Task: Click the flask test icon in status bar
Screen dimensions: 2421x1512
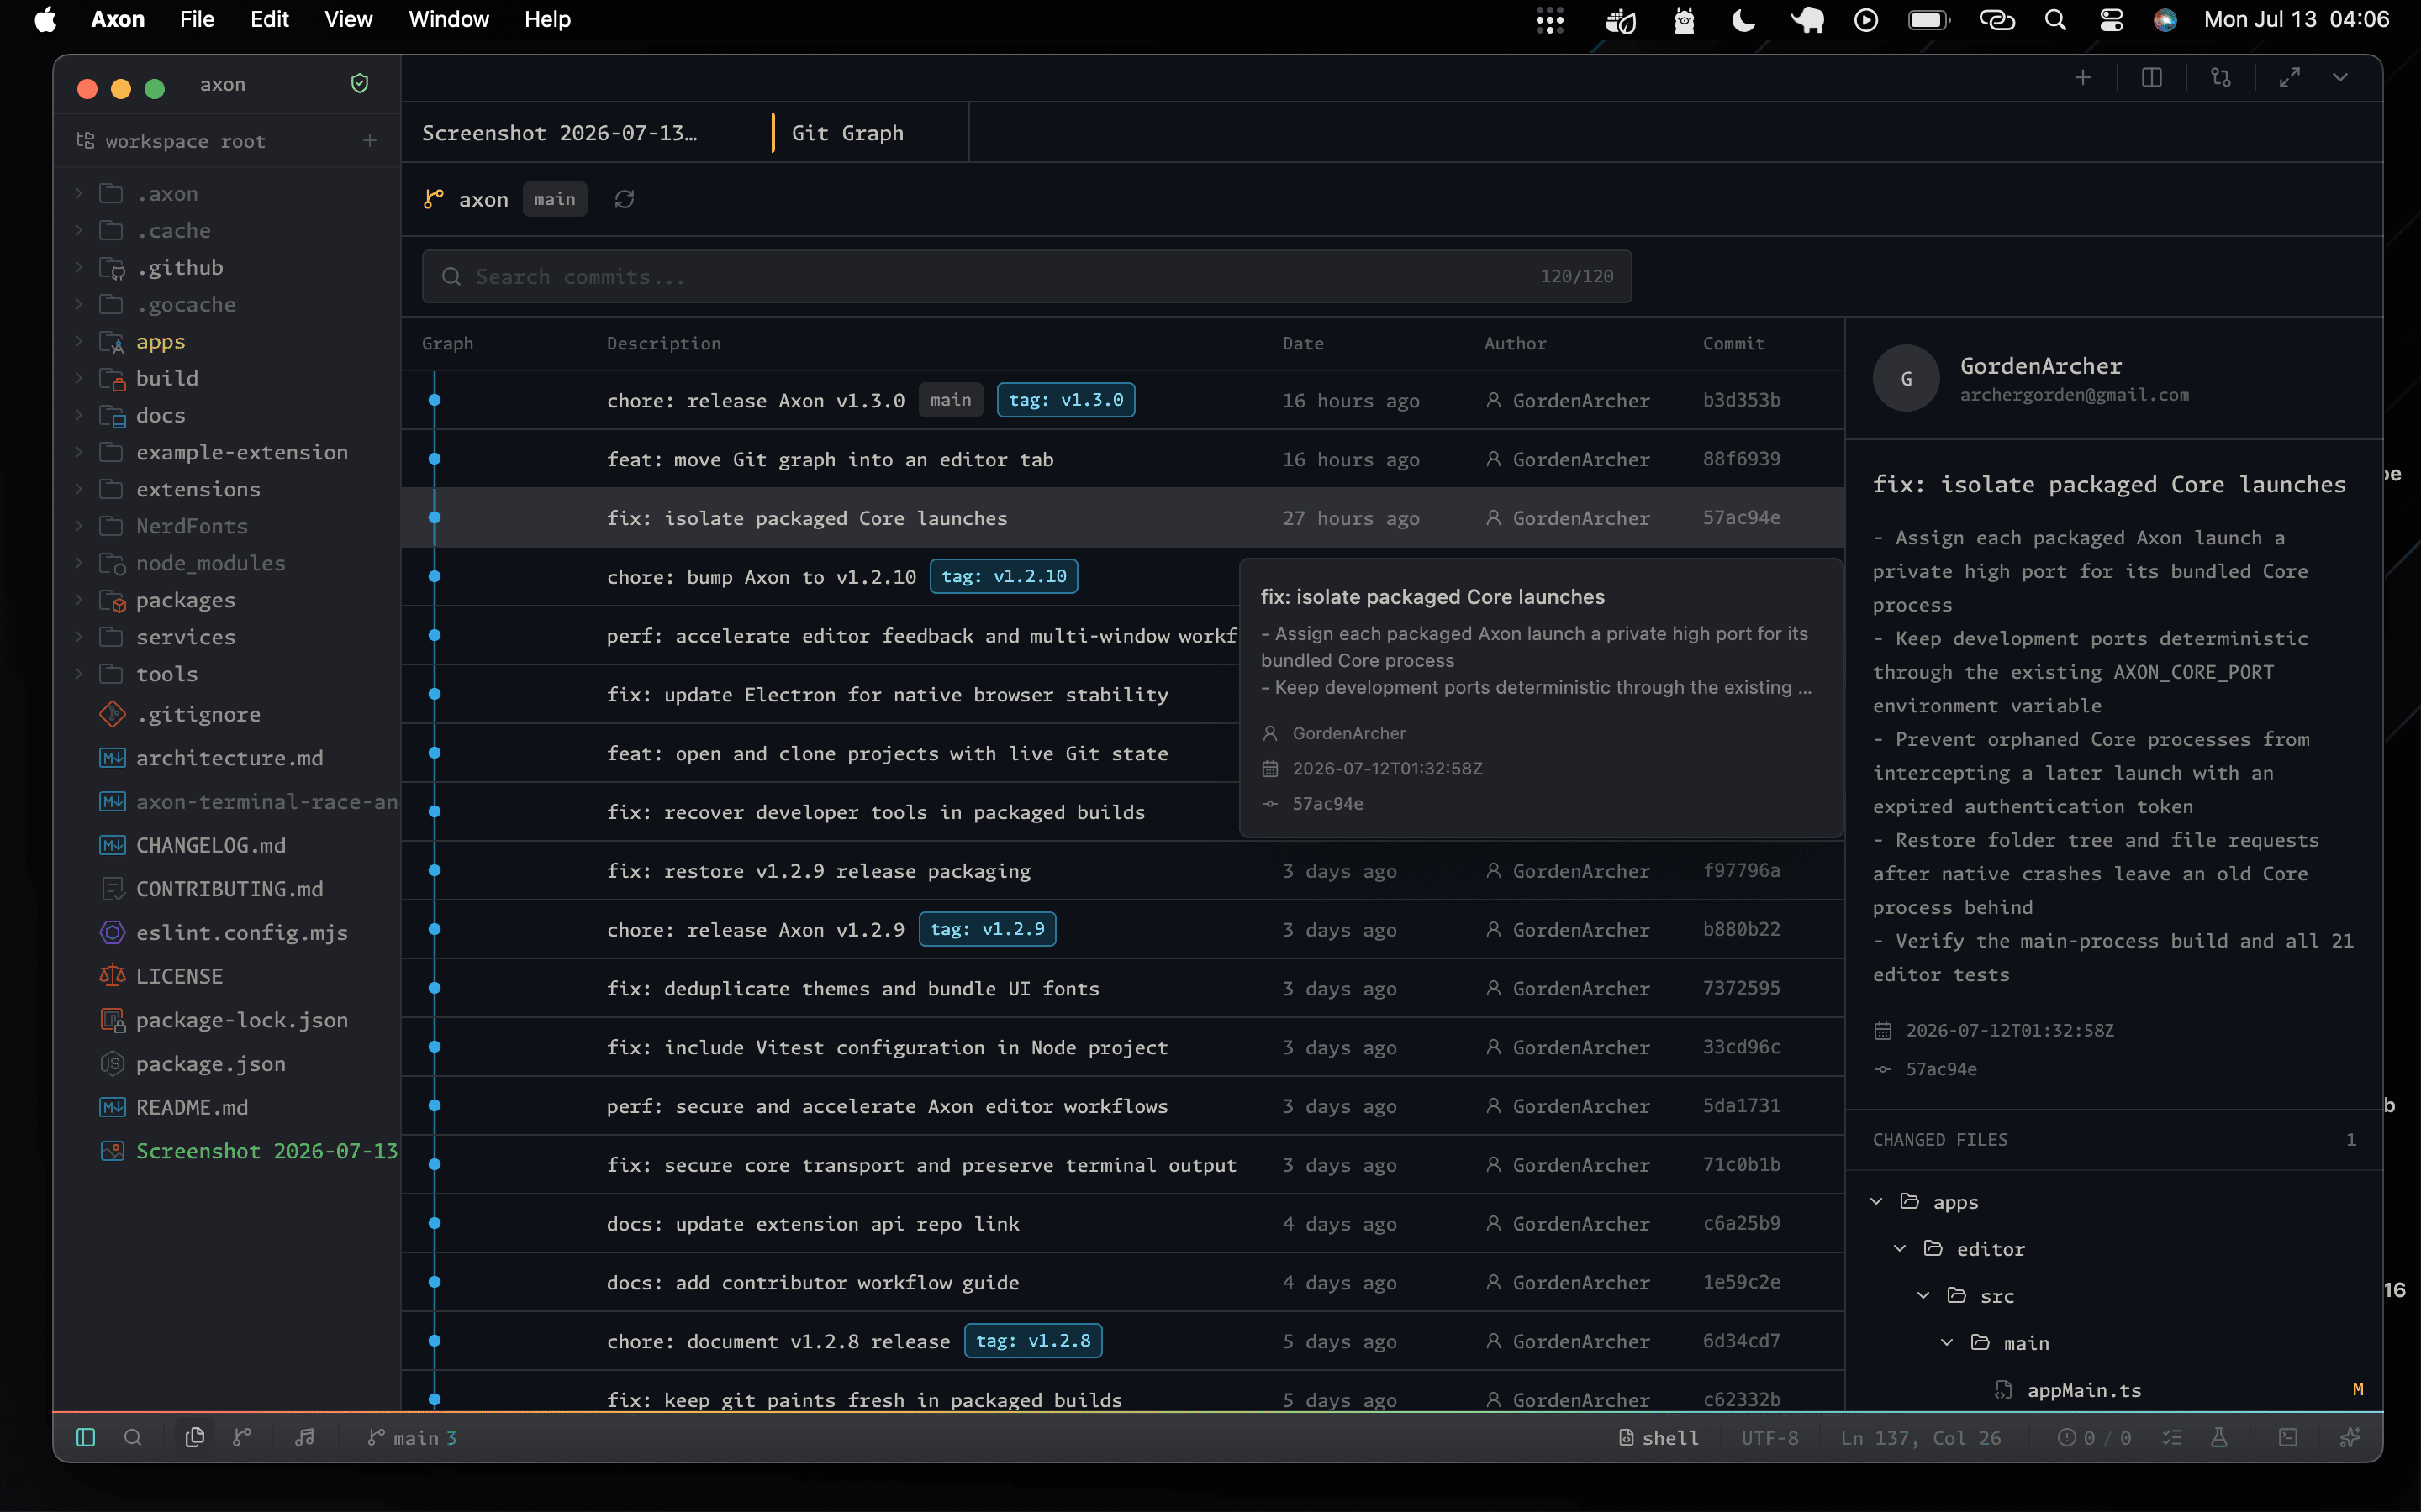Action: click(2219, 1437)
